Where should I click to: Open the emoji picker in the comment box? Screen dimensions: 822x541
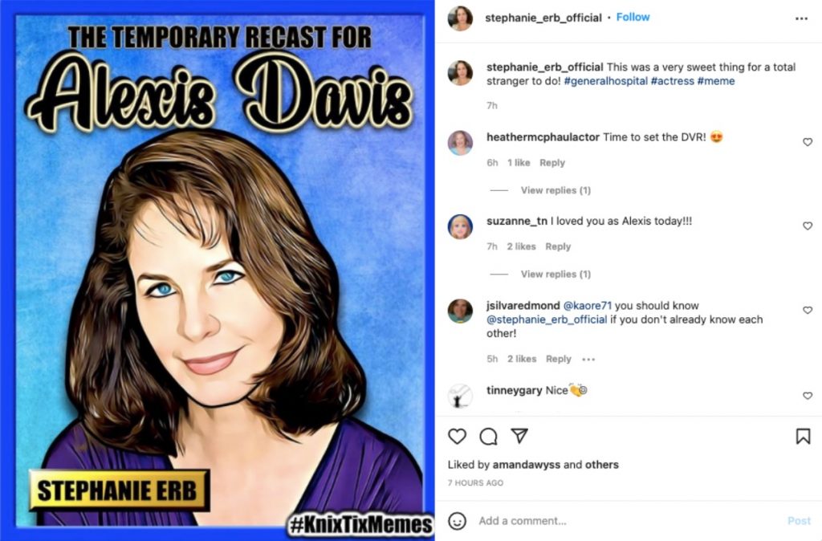tap(458, 521)
